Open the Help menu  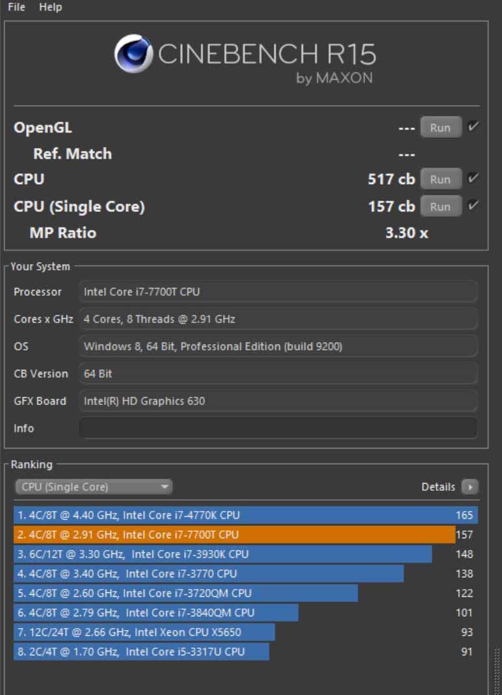50,7
